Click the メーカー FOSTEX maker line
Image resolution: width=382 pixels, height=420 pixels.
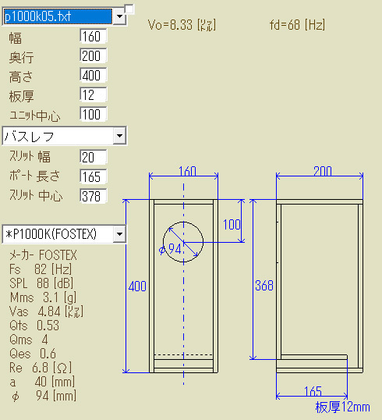(43, 255)
